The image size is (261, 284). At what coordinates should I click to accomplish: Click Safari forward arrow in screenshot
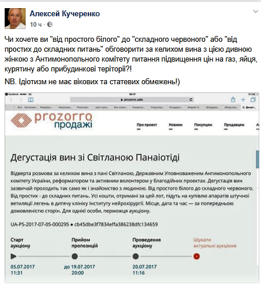(21, 100)
